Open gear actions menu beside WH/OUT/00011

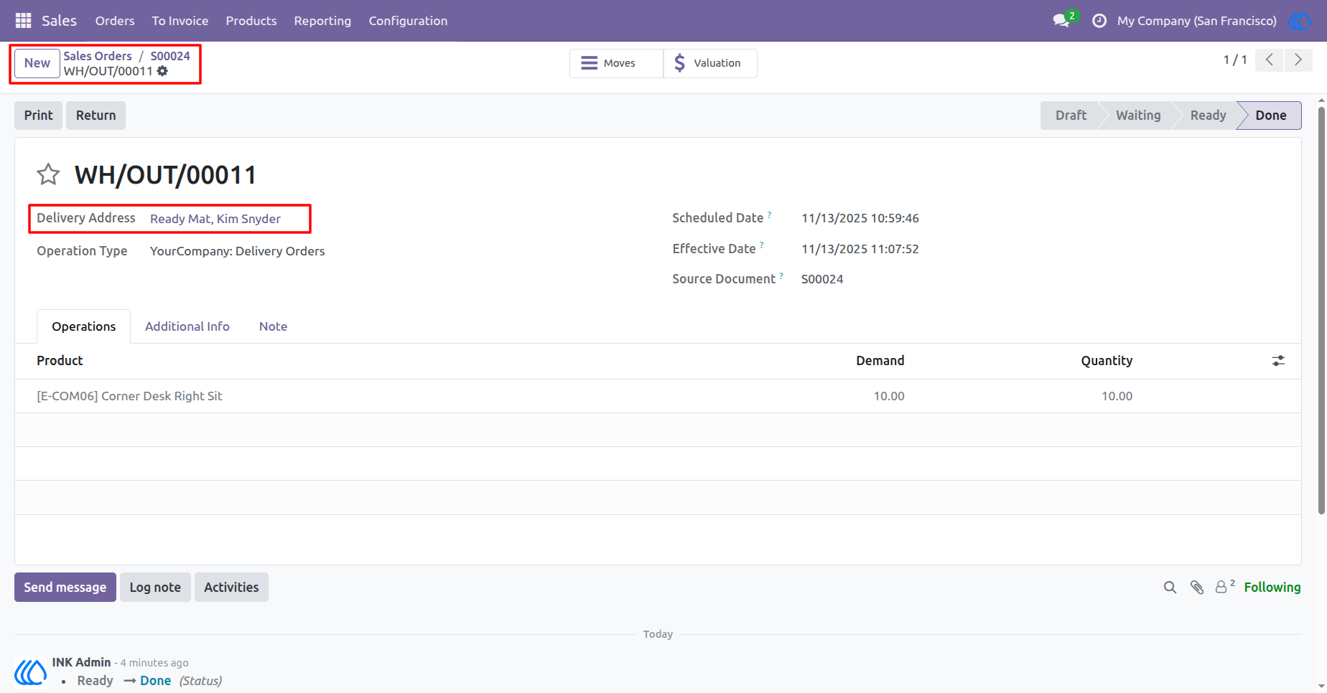click(x=163, y=71)
